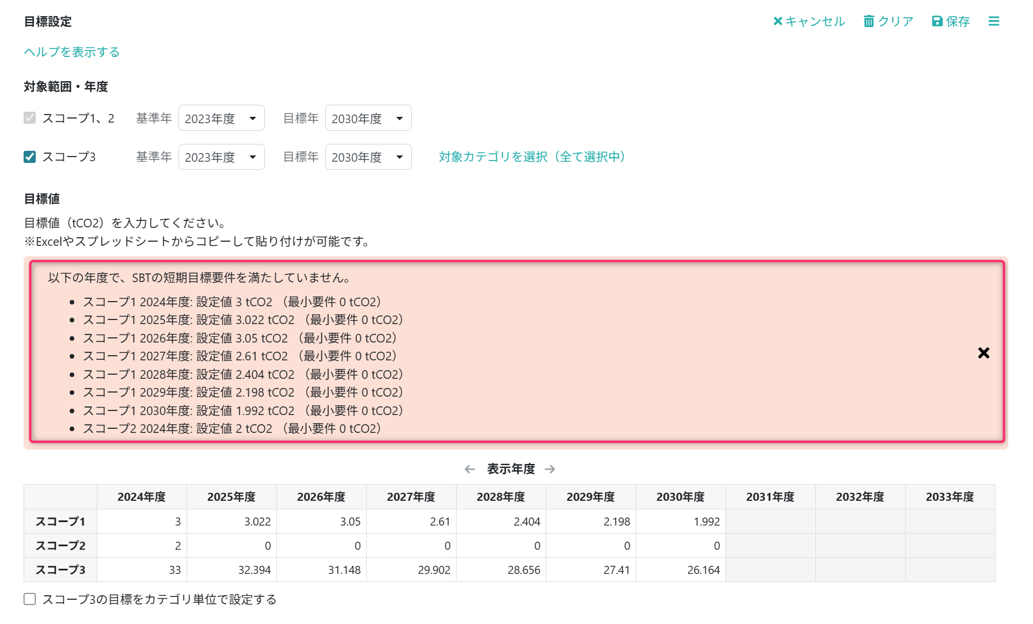This screenshot has width=1033, height=624.
Task: Select スコープ1 2024年度 value cell
Action: click(x=142, y=522)
